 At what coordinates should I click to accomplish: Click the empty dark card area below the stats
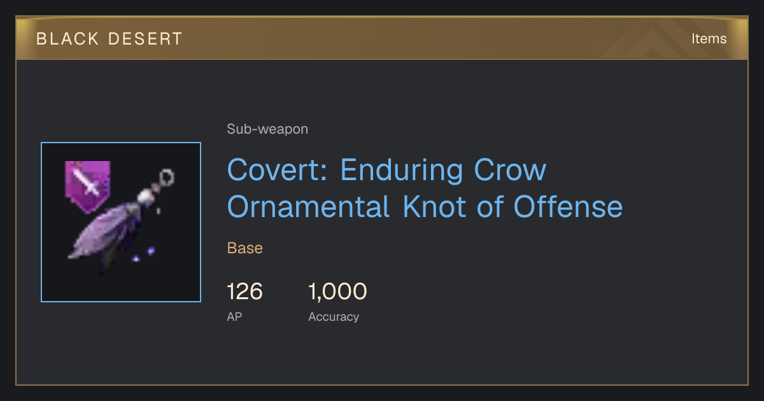point(382,356)
